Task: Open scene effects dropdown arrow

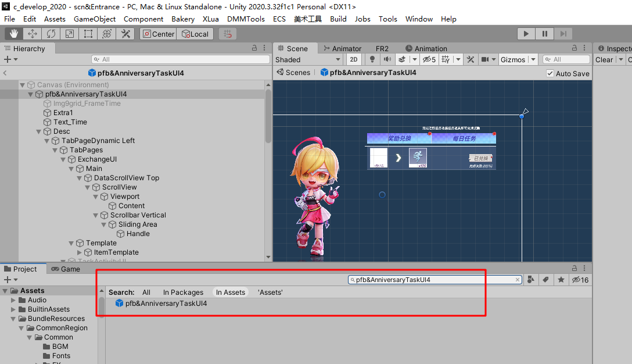Action: 414,60
